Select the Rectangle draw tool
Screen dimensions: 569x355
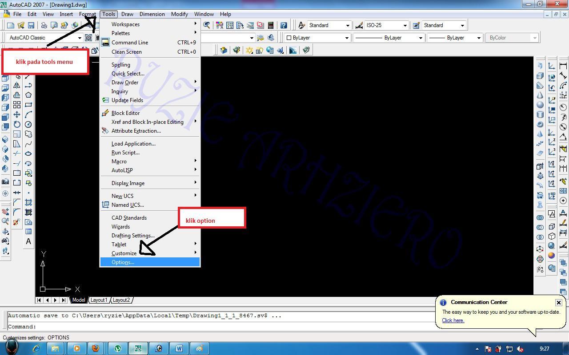[x=28, y=105]
